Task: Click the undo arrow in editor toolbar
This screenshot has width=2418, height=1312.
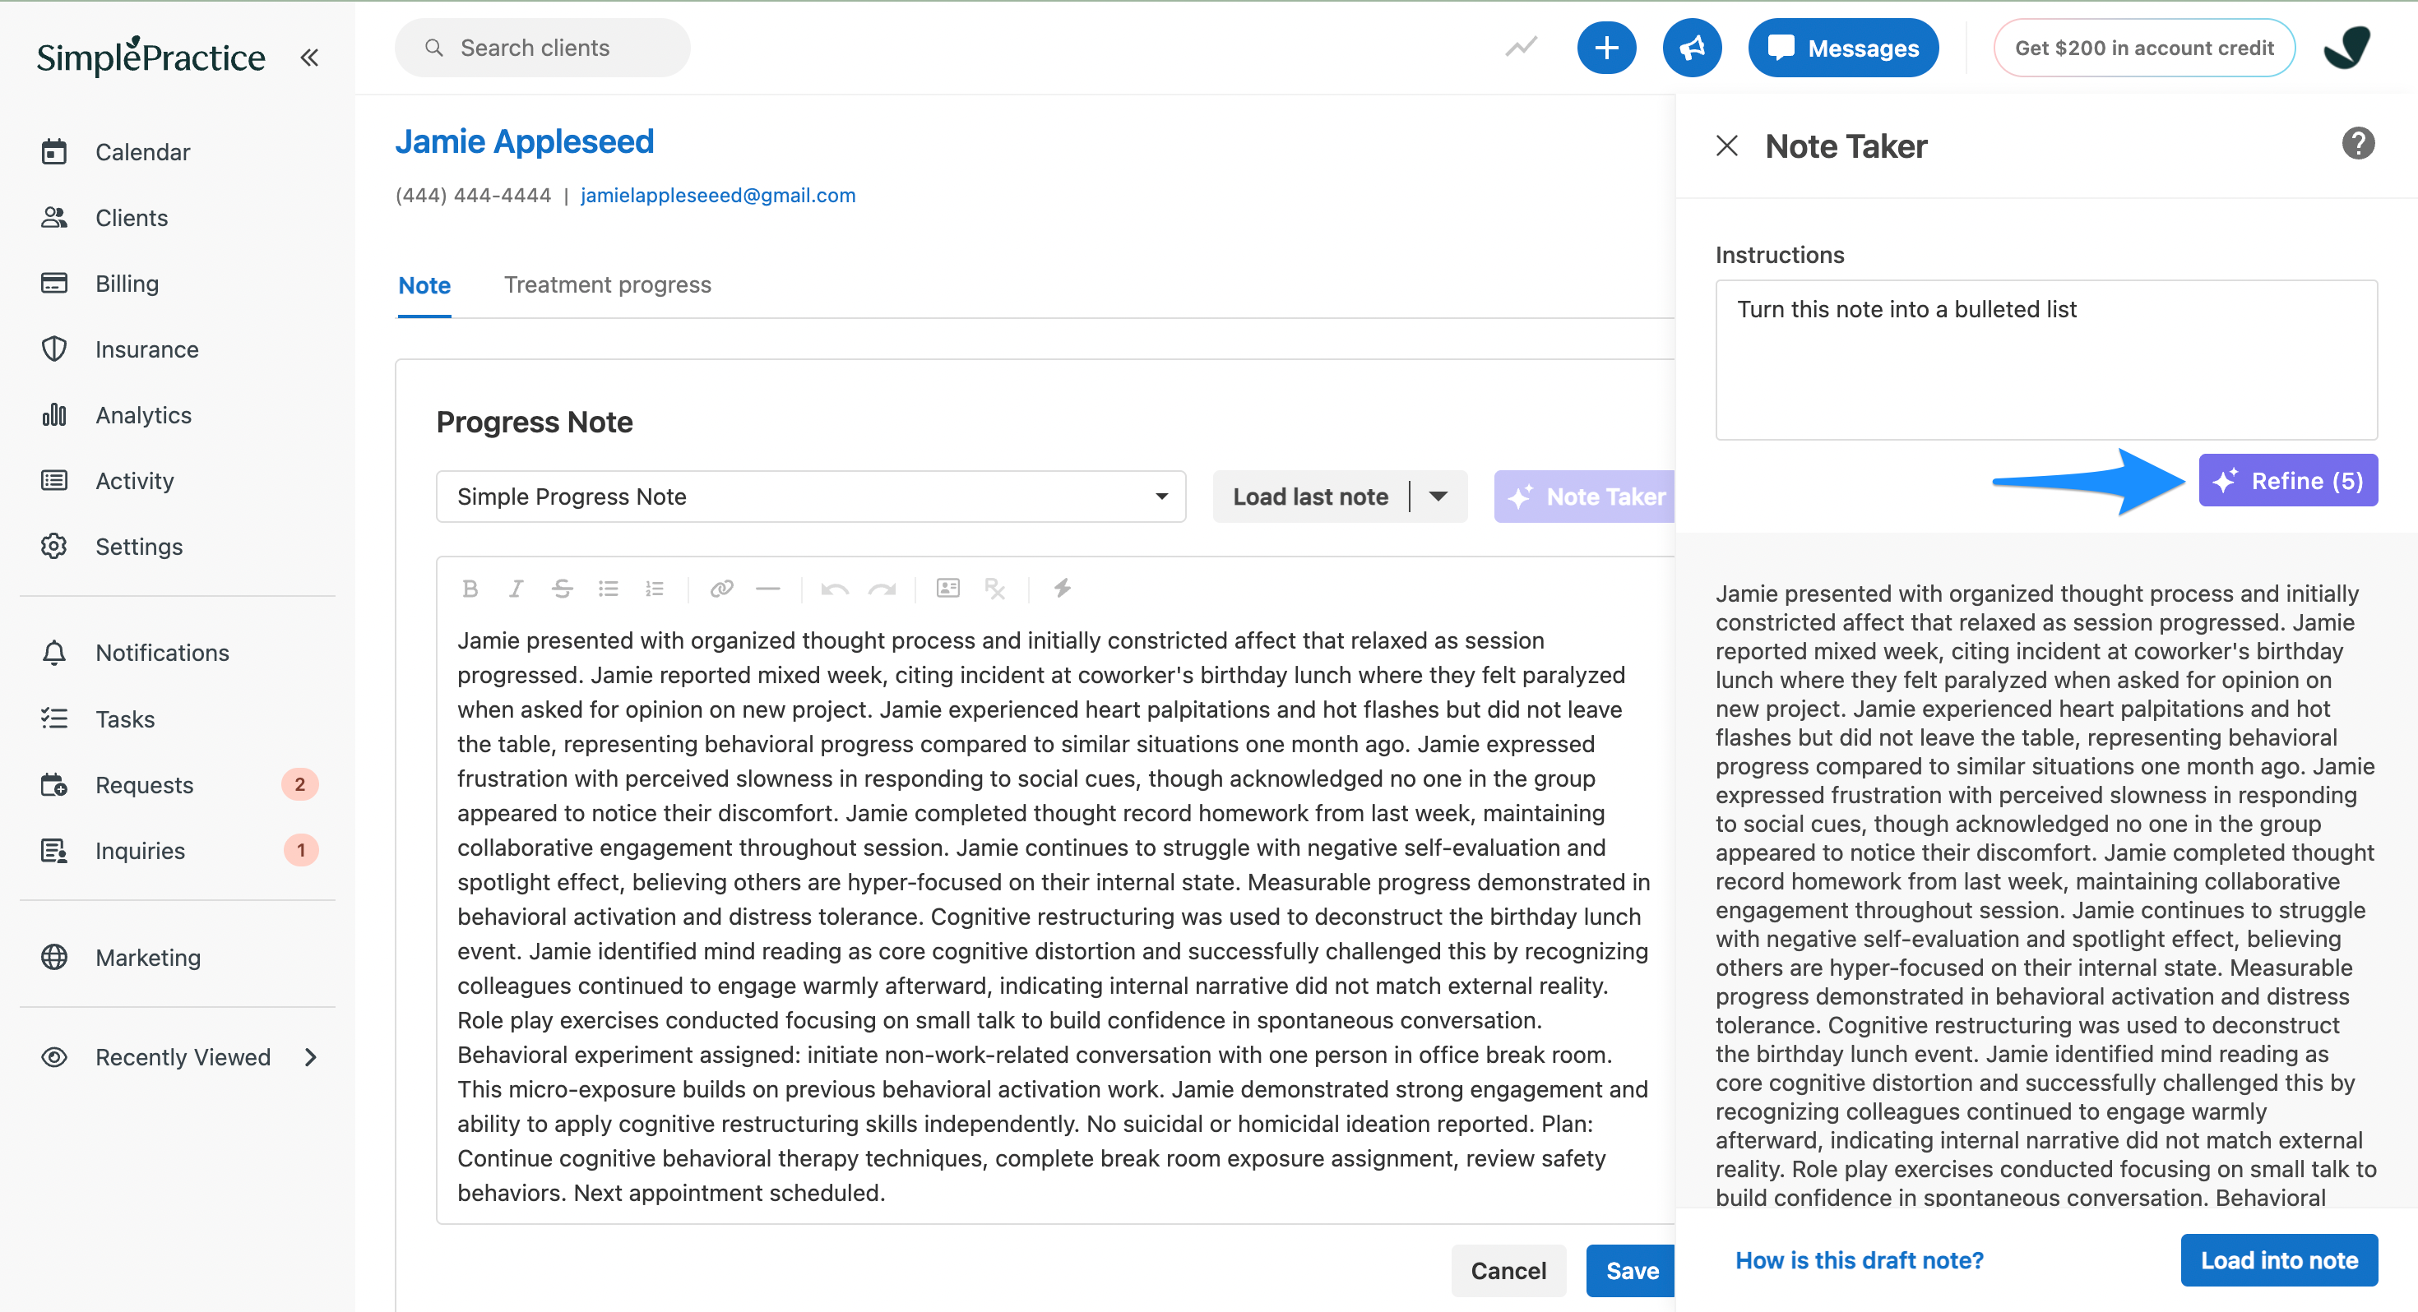Action: pos(835,589)
